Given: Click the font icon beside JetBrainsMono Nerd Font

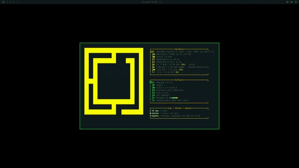Looking at the screenshot, I should (x=154, y=101).
